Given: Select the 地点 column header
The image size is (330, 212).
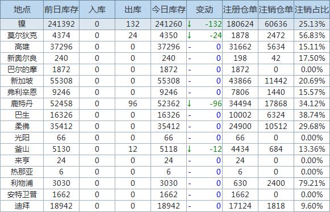Looking at the screenshot, I should tap(22, 10).
